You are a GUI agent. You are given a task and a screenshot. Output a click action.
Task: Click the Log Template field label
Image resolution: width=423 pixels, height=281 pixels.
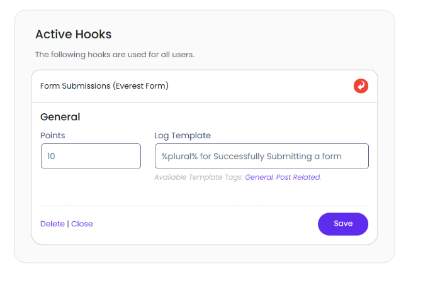tap(183, 135)
